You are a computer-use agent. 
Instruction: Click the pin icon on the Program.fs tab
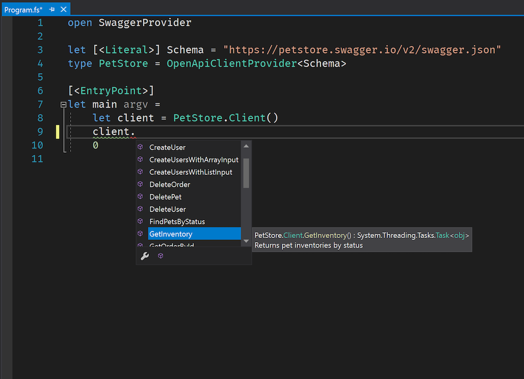52,10
